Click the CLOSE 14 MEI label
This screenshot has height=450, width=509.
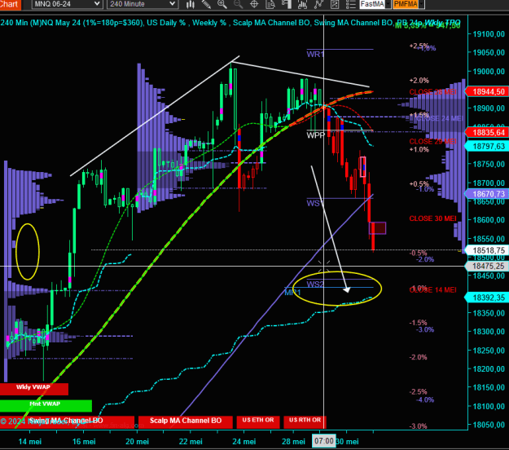pyautogui.click(x=432, y=290)
